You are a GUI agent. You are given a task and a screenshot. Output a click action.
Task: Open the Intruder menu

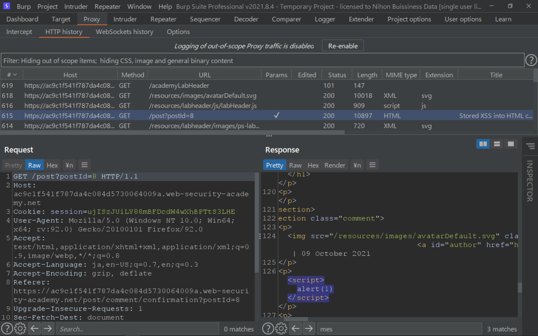pyautogui.click(x=77, y=7)
